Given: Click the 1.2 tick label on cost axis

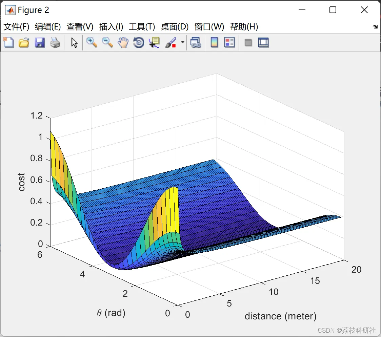Looking at the screenshot, I should click(37, 115).
